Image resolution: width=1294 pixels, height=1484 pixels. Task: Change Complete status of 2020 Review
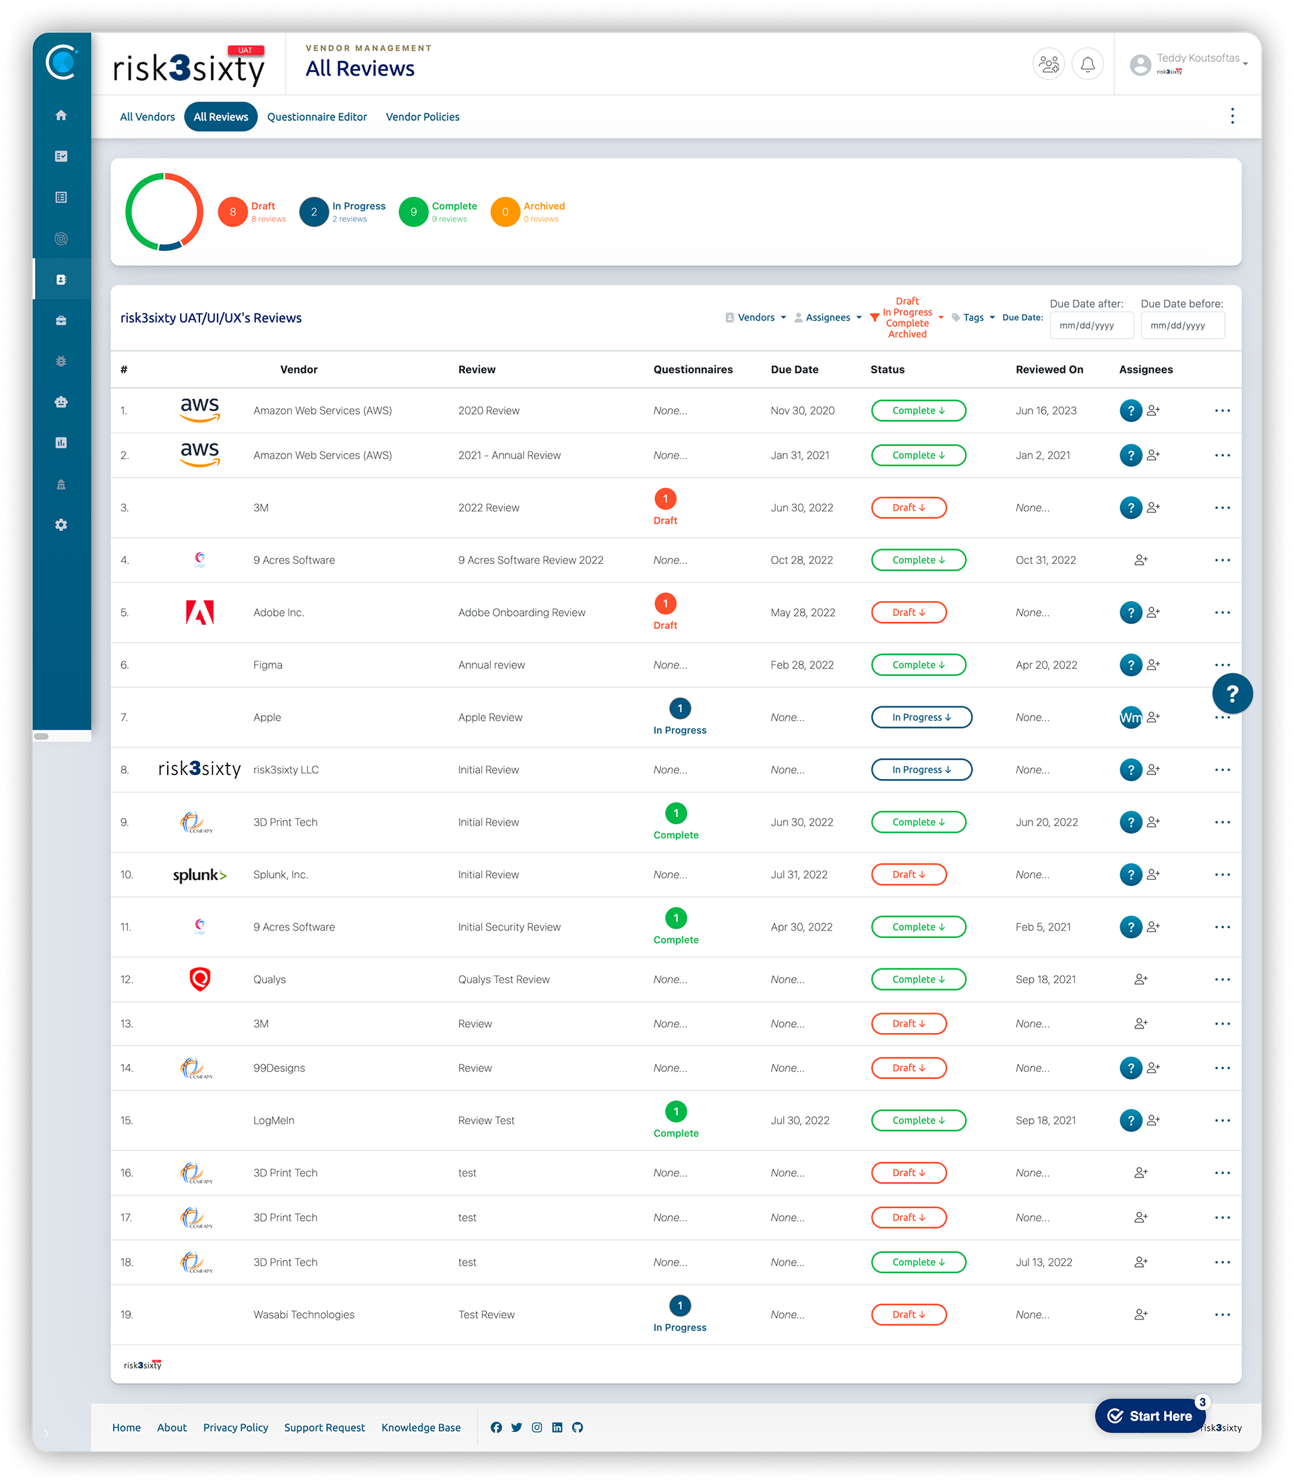(919, 411)
